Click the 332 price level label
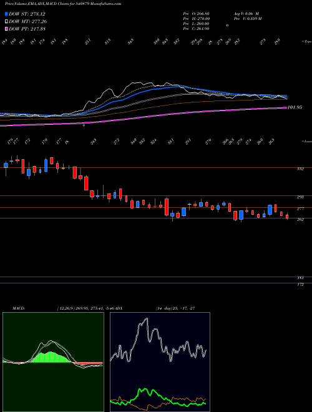This screenshot has width=312, height=412. [x=300, y=169]
